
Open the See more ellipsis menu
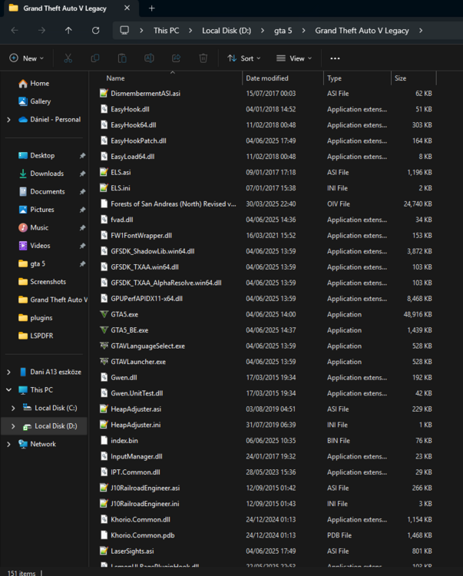(335, 58)
